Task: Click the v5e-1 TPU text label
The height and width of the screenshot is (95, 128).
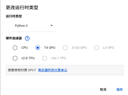Action: (x=58, y=58)
